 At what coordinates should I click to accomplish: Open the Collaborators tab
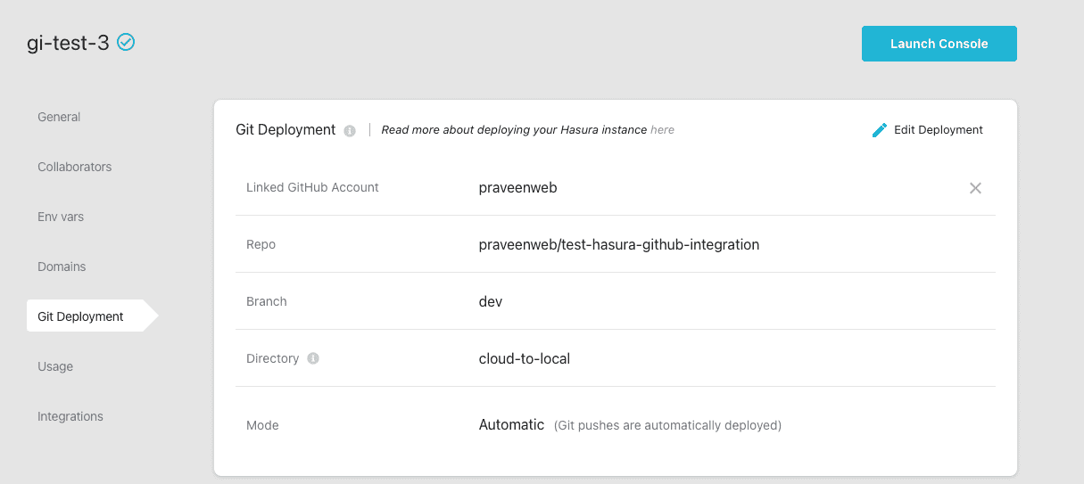(75, 167)
